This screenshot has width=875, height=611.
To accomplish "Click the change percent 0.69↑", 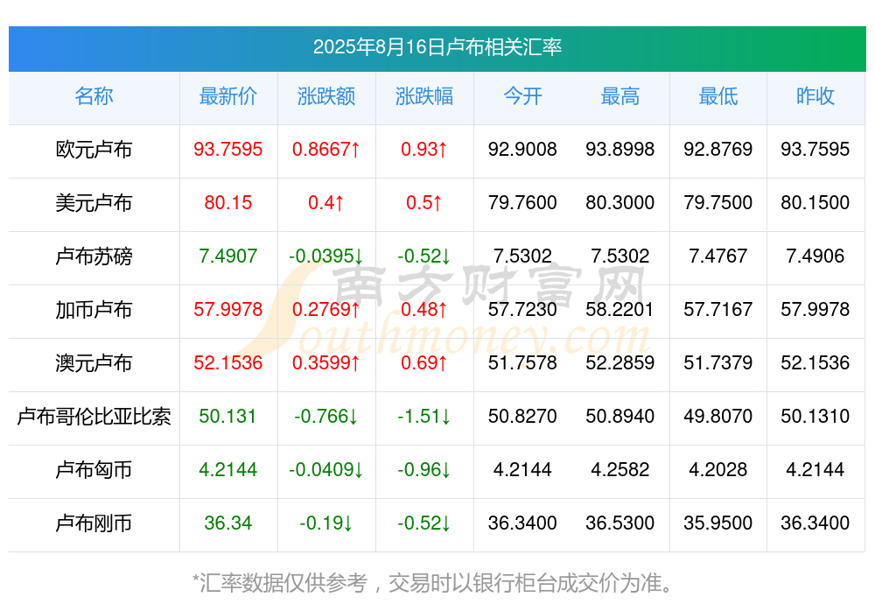I will click(424, 362).
